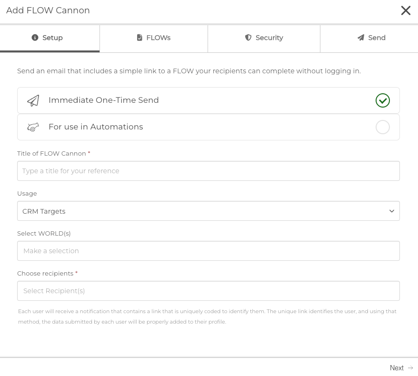Open the Security tab
The image size is (418, 376).
pos(264,38)
